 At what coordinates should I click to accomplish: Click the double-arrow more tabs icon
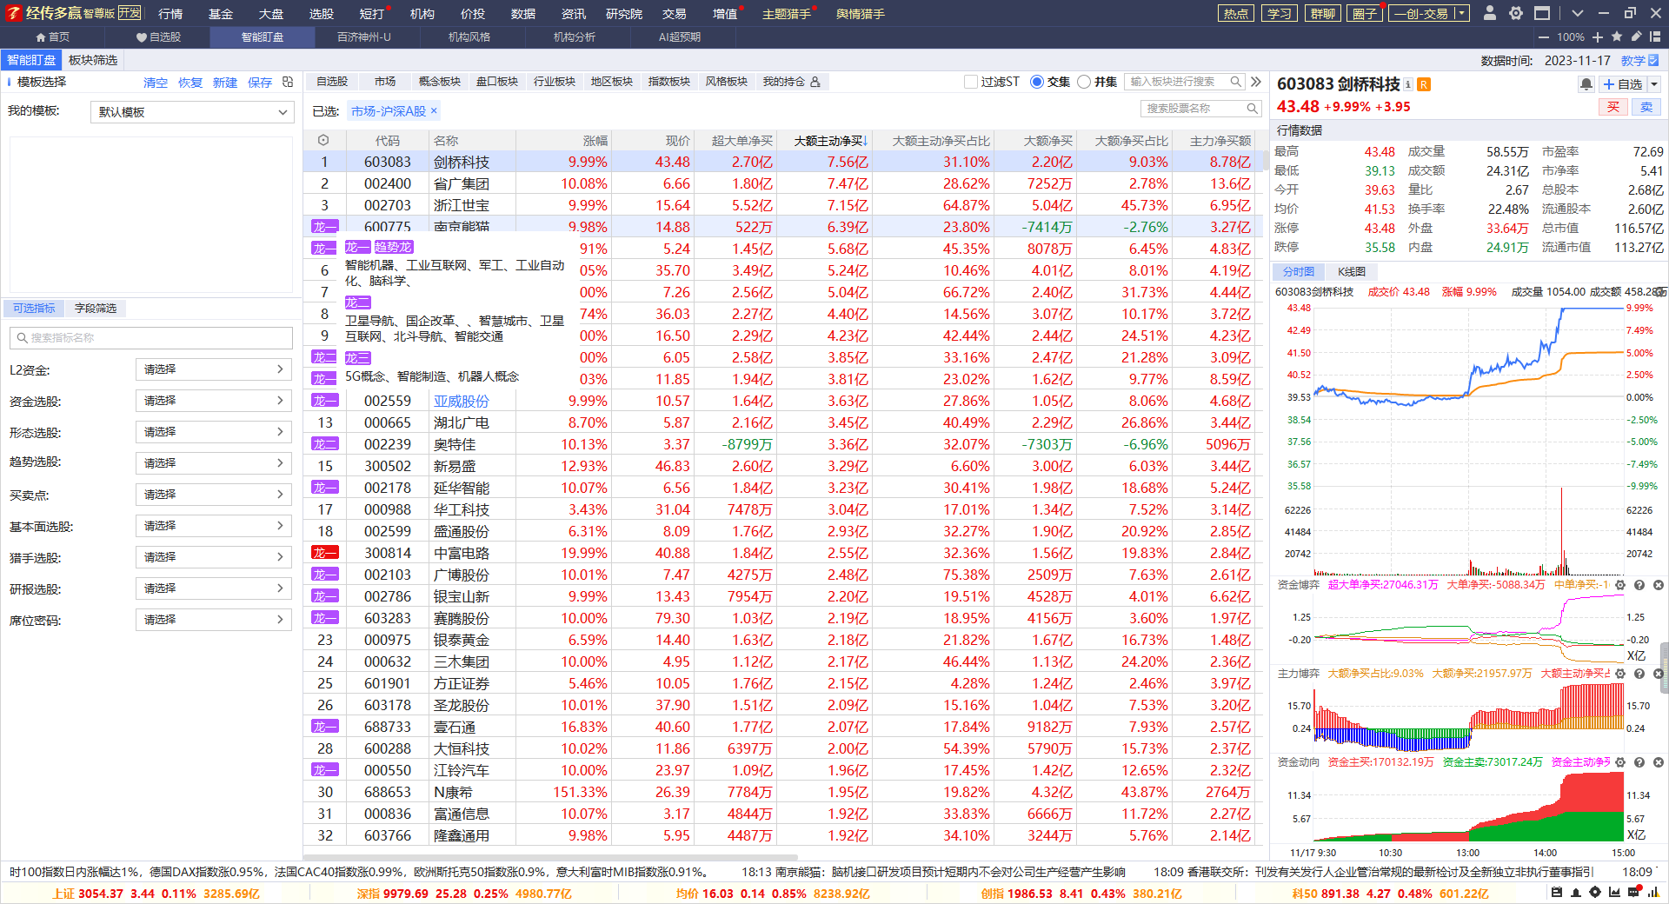[1256, 82]
